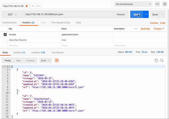
Task: Click the Describe-Params key cell
Action: 34,40
